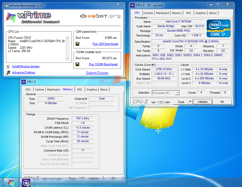Click the Channel # Dual field

pos(102,98)
